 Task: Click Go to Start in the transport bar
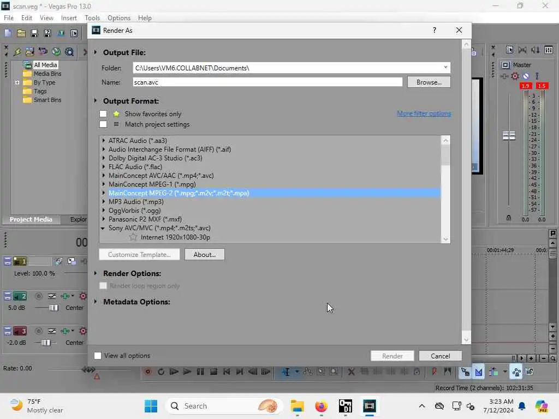tap(227, 372)
